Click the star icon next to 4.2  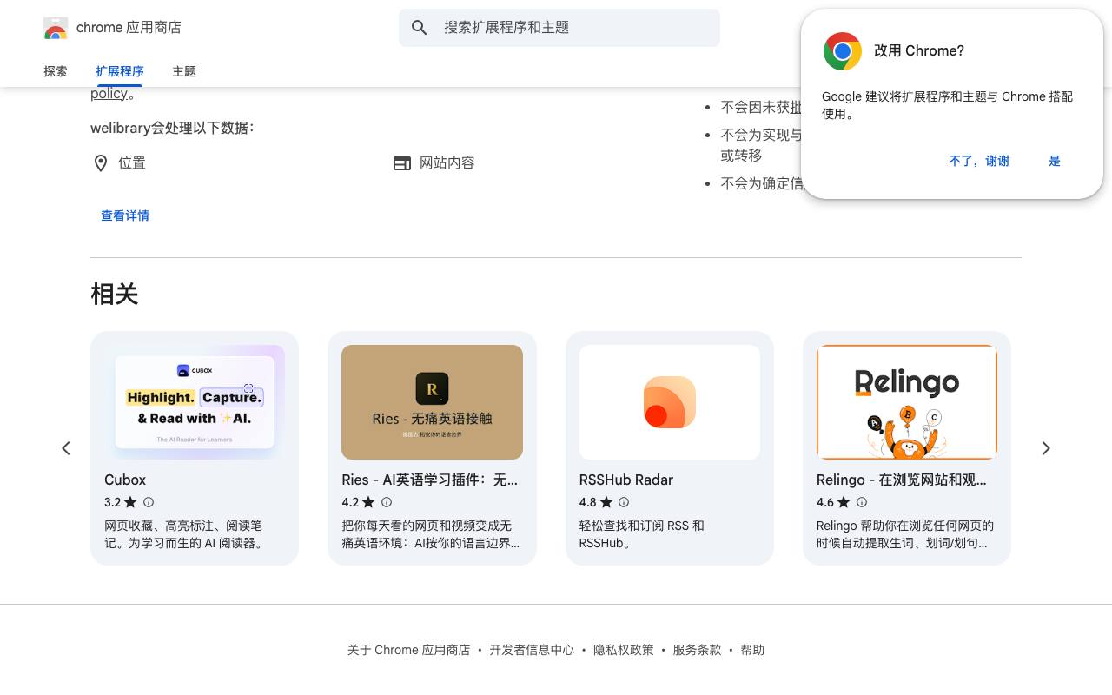(x=368, y=502)
